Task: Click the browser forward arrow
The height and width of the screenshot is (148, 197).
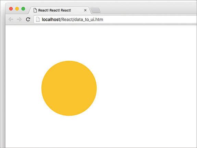Action: [x=19, y=19]
